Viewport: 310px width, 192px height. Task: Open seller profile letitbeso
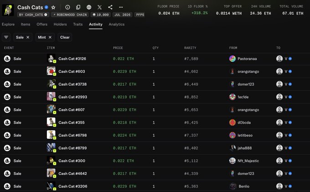coord(245,135)
